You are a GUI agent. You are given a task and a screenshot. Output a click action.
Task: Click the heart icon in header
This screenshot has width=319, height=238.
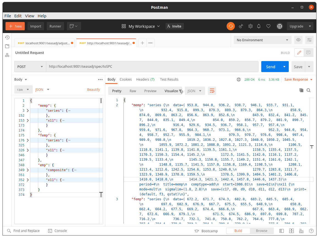tap(268, 26)
